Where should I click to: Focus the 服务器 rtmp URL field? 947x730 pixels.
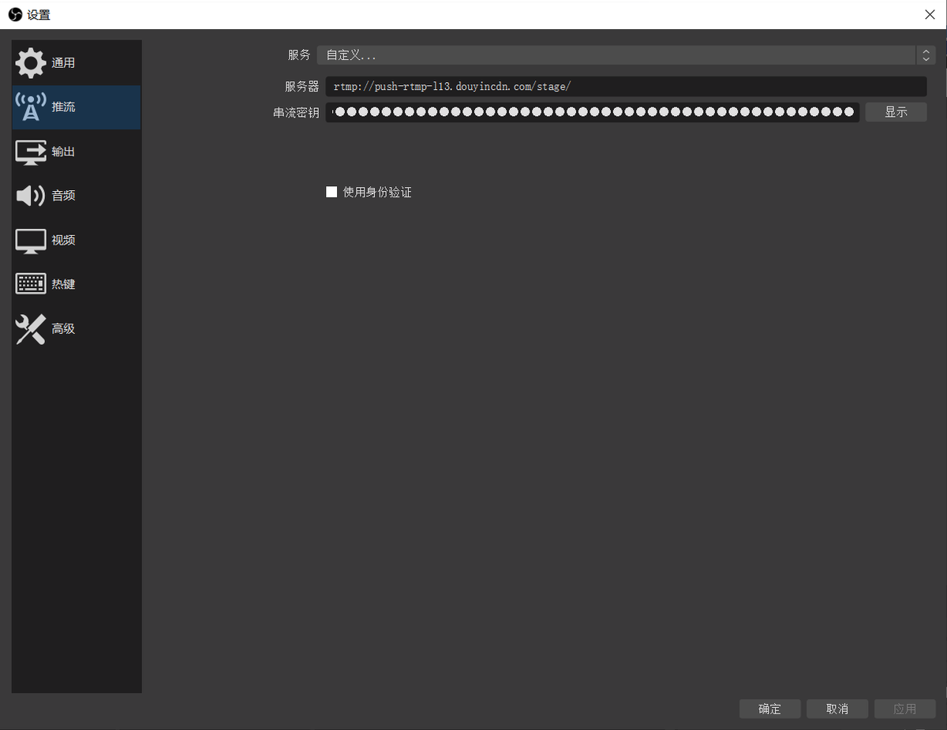tap(626, 87)
